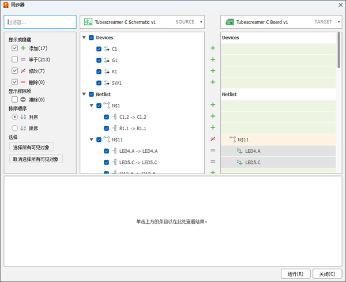Uncheck the N$11 net checkbox
Viewport: 346px width, 282px height.
(x=99, y=140)
